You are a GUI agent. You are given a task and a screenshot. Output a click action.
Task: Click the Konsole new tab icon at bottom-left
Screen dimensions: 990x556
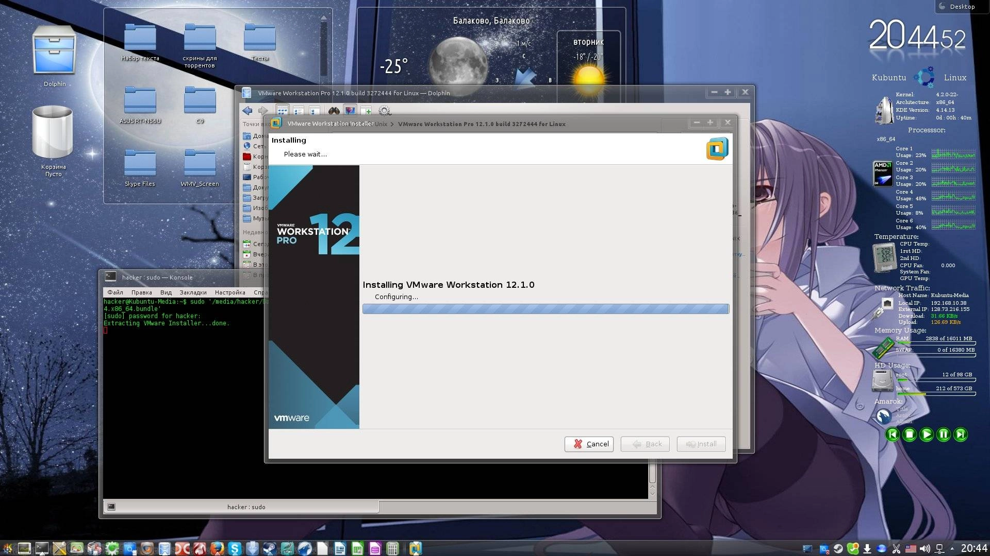pos(111,507)
